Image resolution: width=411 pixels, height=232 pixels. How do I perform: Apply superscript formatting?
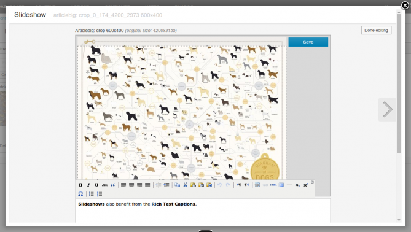click(x=305, y=185)
